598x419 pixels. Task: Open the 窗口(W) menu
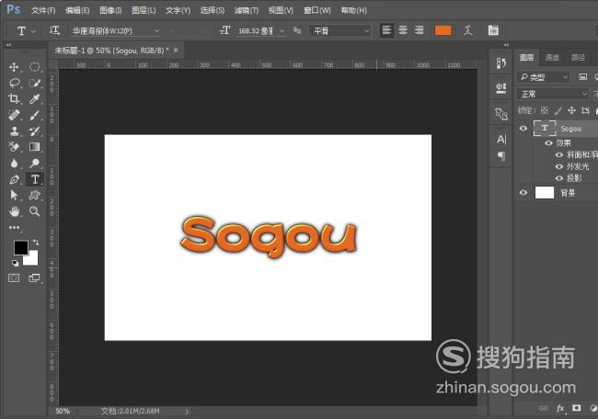click(316, 10)
